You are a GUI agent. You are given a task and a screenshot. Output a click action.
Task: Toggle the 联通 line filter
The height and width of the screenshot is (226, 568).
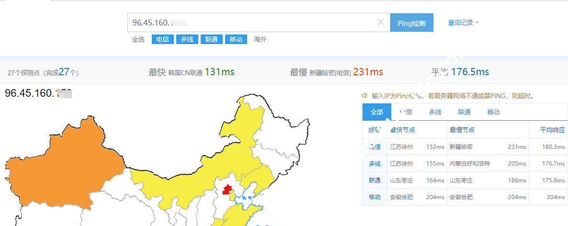pyautogui.click(x=212, y=39)
